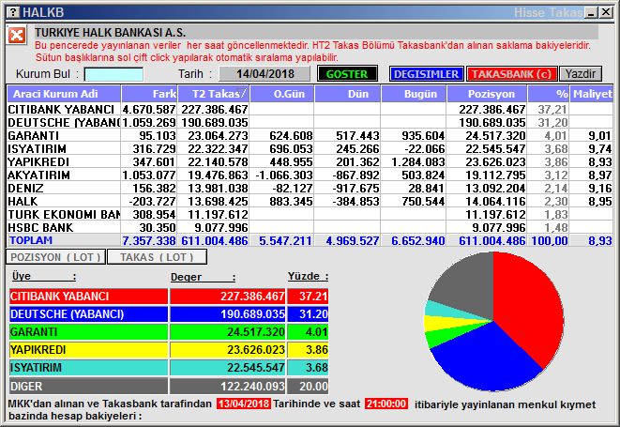Click gray DIGER legend swatch
Image resolution: width=620 pixels, height=427 pixels.
tap(88, 386)
